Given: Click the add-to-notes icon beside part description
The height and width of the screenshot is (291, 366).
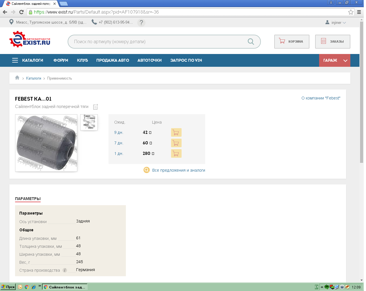Looking at the screenshot, I should 95,107.
